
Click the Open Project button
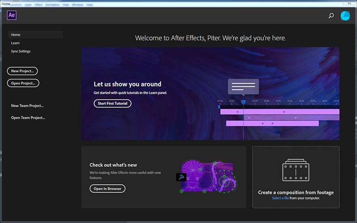23,83
